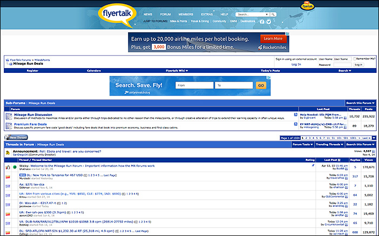Open the Trending Threads dropdown

[329, 144]
